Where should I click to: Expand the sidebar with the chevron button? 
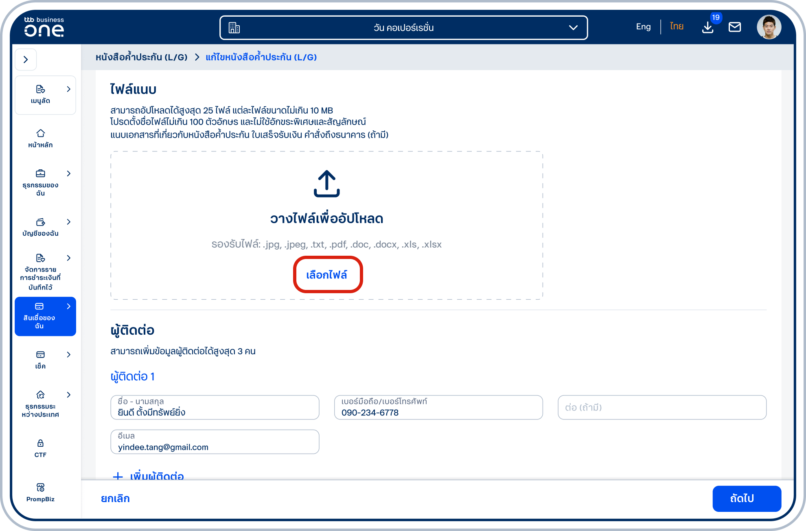26,59
